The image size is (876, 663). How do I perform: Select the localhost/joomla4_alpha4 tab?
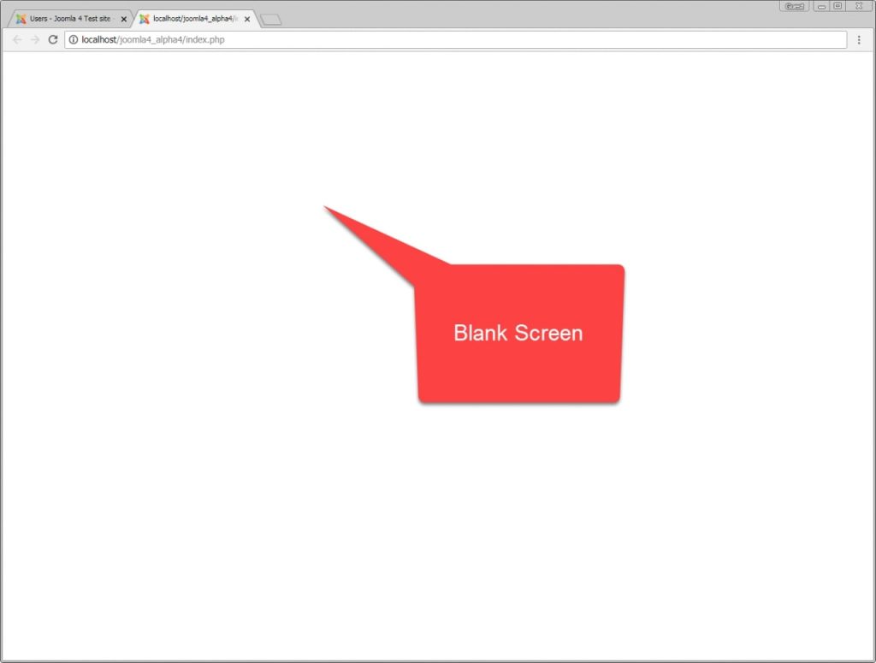196,19
